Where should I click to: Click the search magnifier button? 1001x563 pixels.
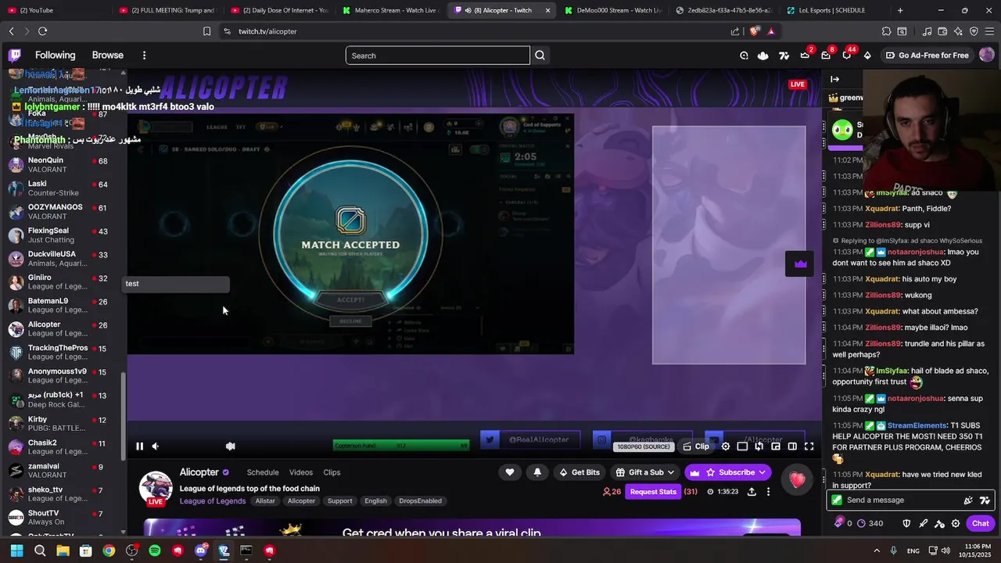coord(540,56)
